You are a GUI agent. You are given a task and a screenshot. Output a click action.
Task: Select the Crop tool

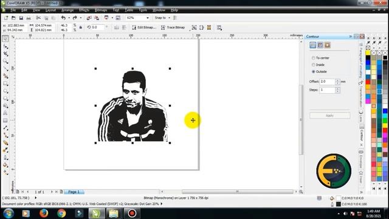coord(5,54)
